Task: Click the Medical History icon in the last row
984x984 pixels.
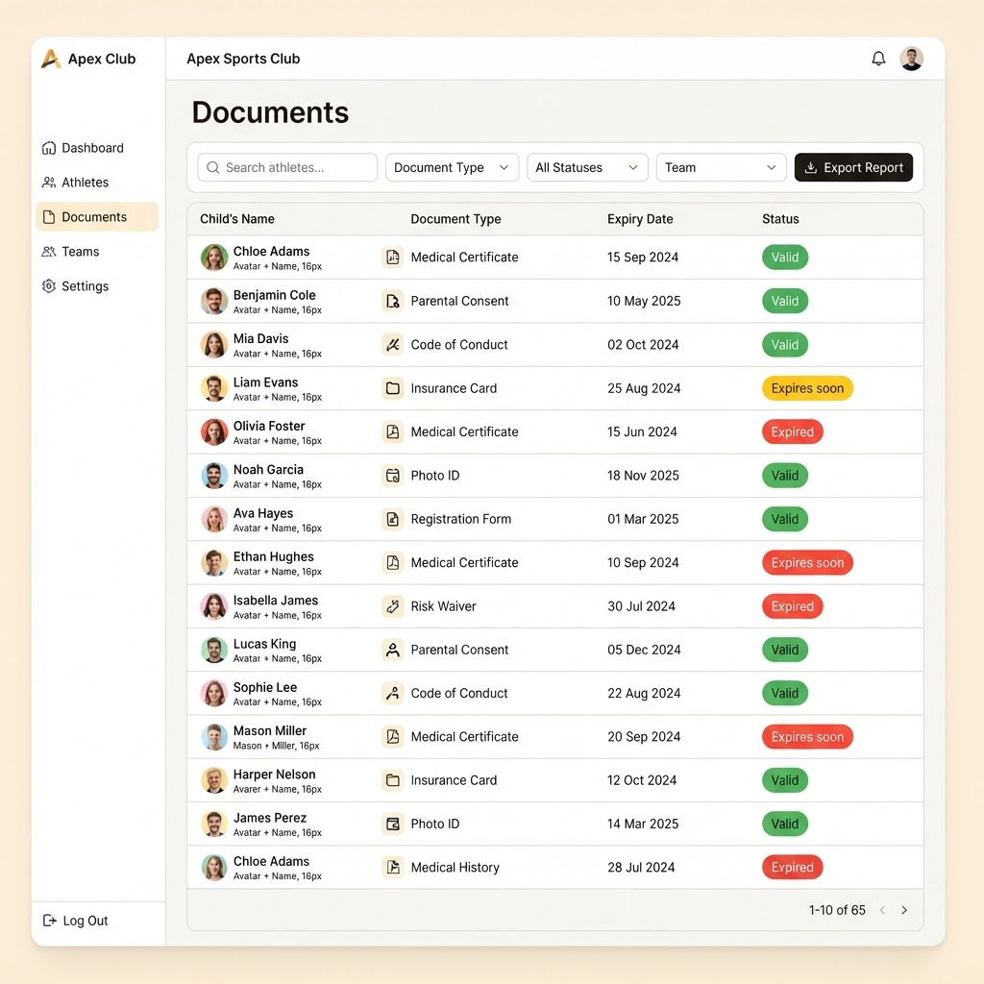Action: pyautogui.click(x=393, y=868)
